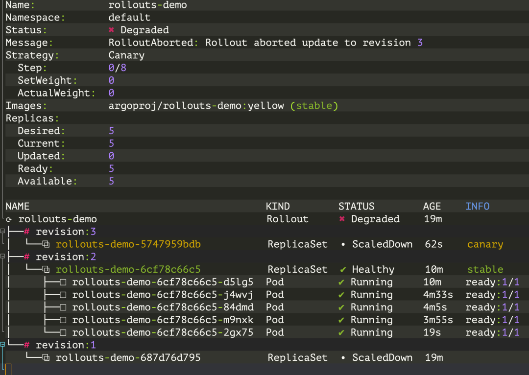Select pod rollouts-demo-6cf78c66c5-d5lg5
The height and width of the screenshot is (375, 529).
pos(163,282)
